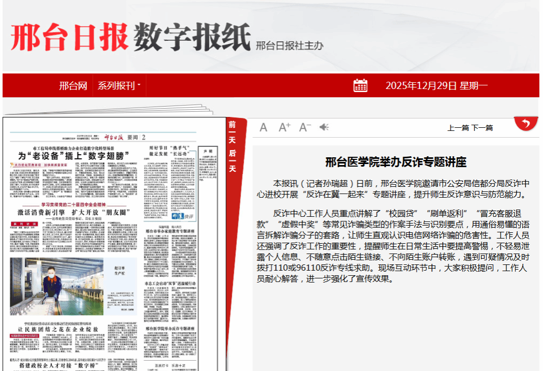Expand the 系列报刊 dropdown menu
The height and width of the screenshot is (371, 543).
(x=119, y=86)
